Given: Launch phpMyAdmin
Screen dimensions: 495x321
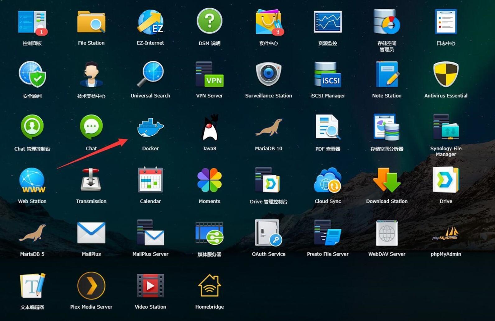Looking at the screenshot, I should point(446,233).
